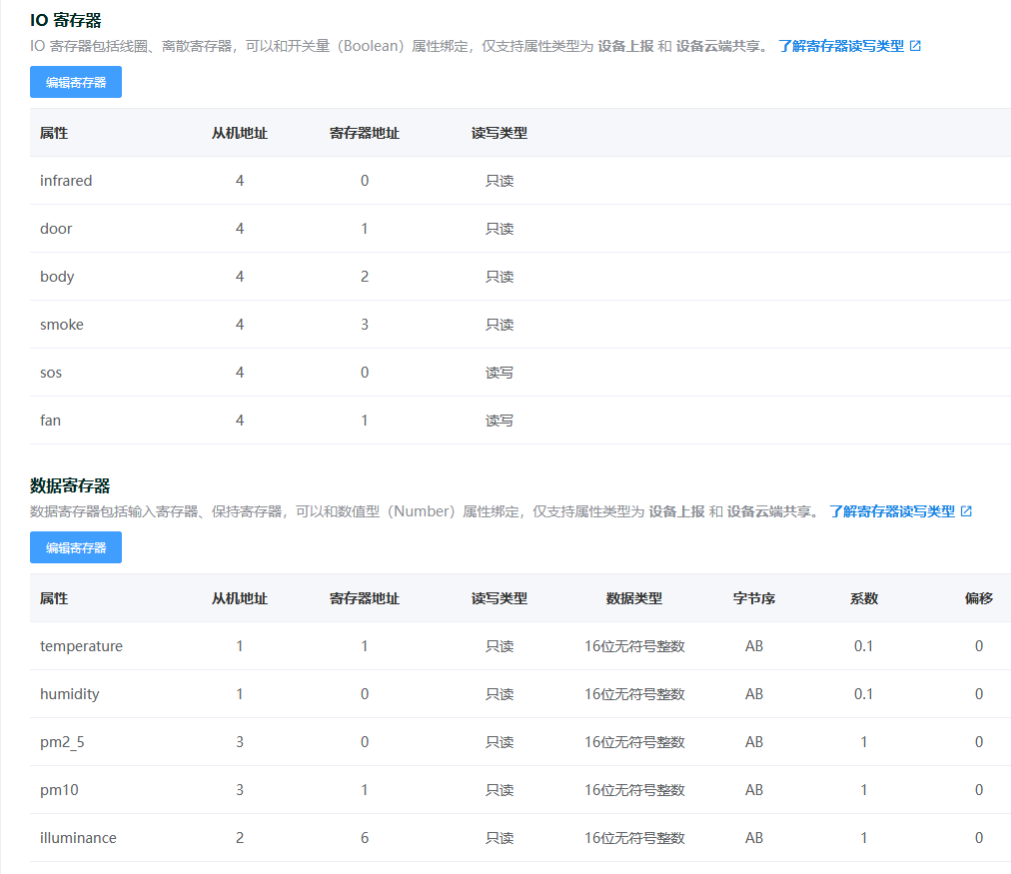The image size is (1011, 874).
Task: Click 编辑寄存器 button under 数据寄存器
Action: [75, 547]
